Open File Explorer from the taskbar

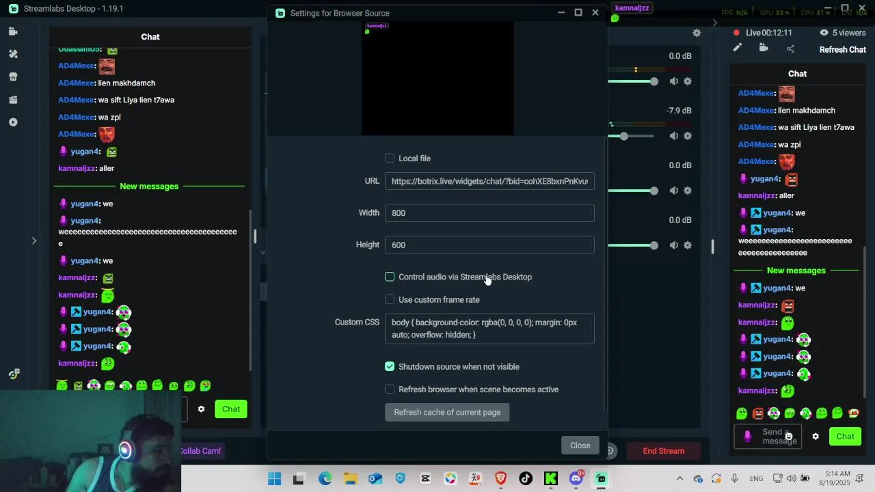350,479
